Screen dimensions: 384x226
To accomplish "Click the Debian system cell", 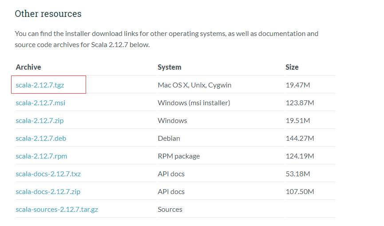I will (169, 138).
